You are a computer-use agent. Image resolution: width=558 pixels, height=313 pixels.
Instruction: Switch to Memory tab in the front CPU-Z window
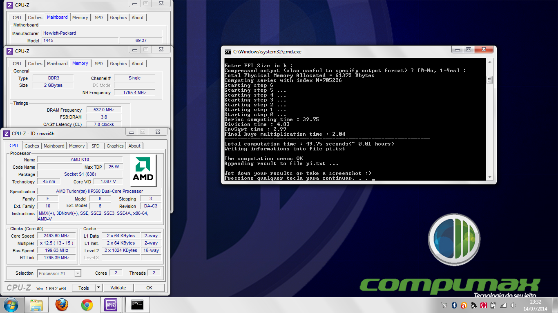77,146
